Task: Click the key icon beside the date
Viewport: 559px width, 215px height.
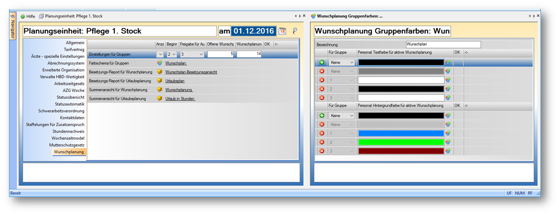Action: pos(295,31)
